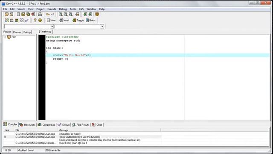Switch to the Debug bottom panel tab

coord(64,124)
